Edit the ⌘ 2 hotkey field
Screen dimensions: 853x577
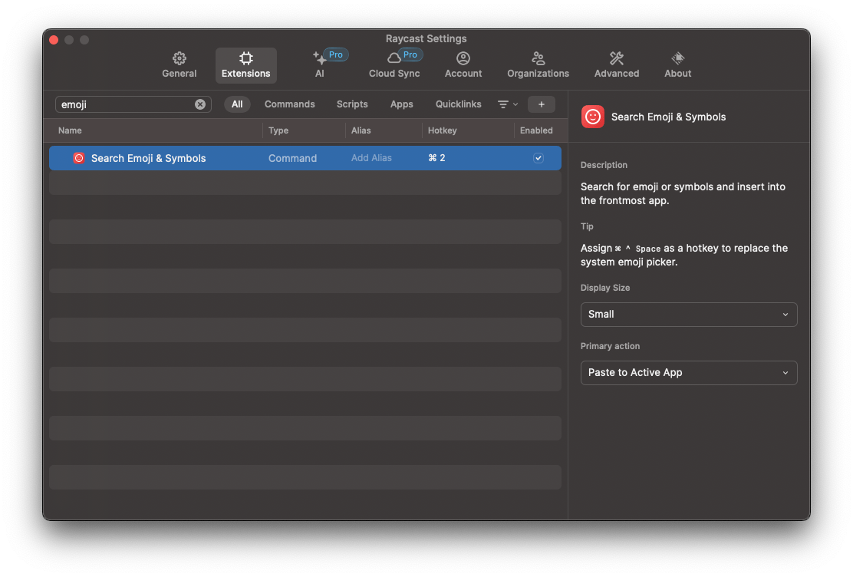(x=436, y=158)
